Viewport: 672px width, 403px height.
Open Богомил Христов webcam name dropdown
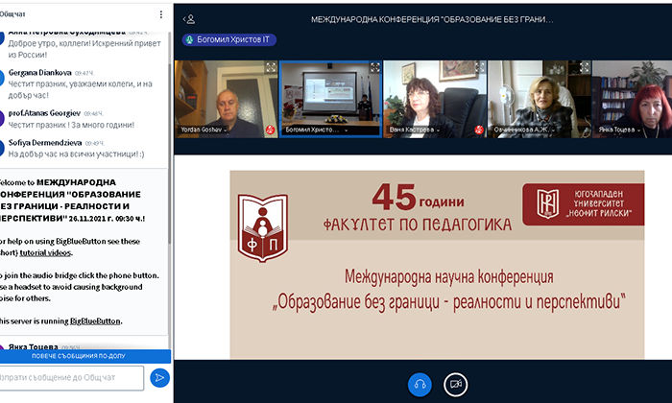tap(317, 130)
